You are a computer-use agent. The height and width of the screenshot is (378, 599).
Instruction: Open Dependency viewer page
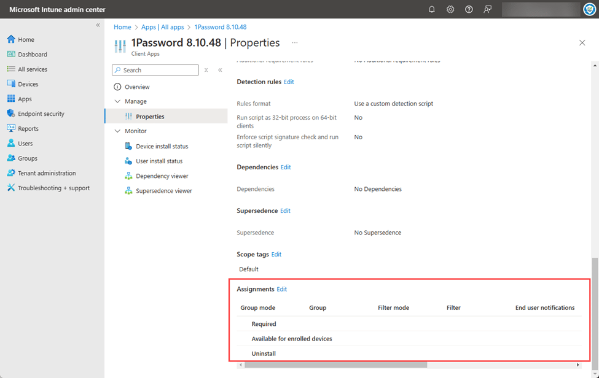162,176
